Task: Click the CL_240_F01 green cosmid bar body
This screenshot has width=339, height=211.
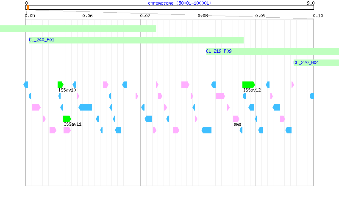Action: [136, 40]
